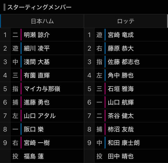The image size is (168, 163).
Task: Select the 日本ハム team header
Action: (42, 21)
